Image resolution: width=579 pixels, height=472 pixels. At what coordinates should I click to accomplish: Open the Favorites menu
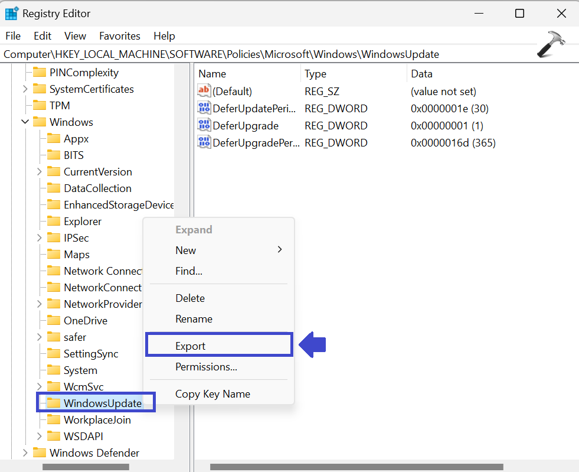point(119,36)
